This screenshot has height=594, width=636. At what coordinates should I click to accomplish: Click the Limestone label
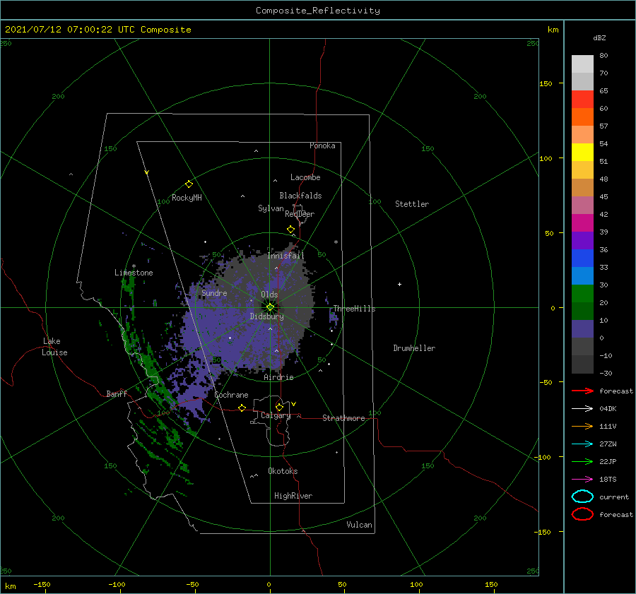pyautogui.click(x=134, y=273)
